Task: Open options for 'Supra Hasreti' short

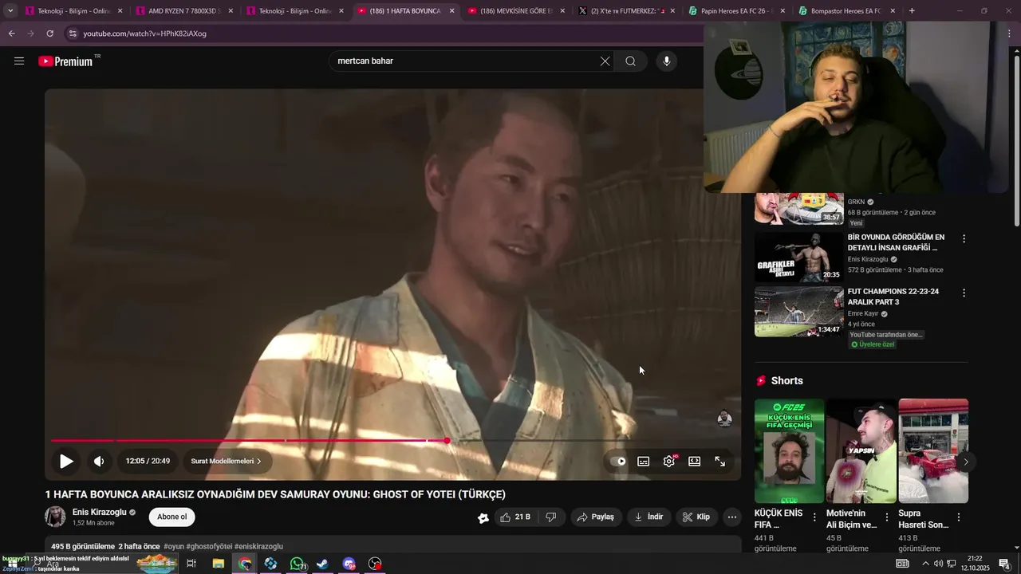Action: click(x=959, y=517)
